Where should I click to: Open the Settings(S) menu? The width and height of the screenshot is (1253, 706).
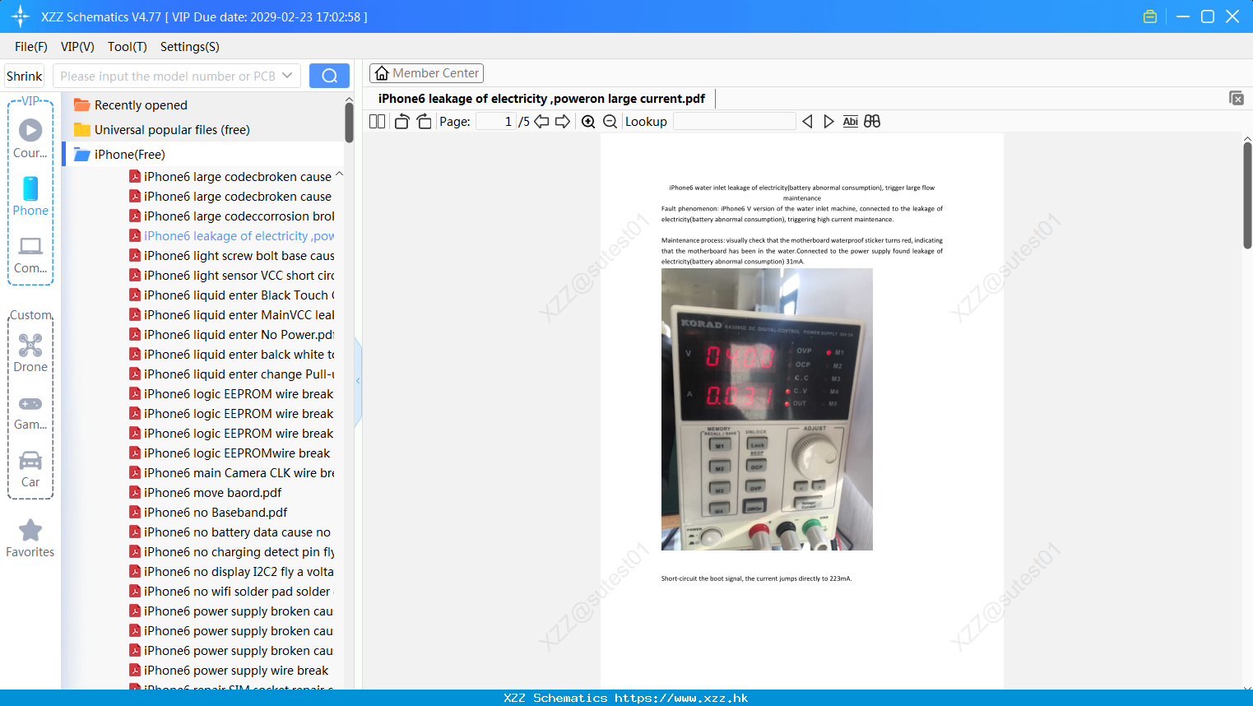pos(190,47)
